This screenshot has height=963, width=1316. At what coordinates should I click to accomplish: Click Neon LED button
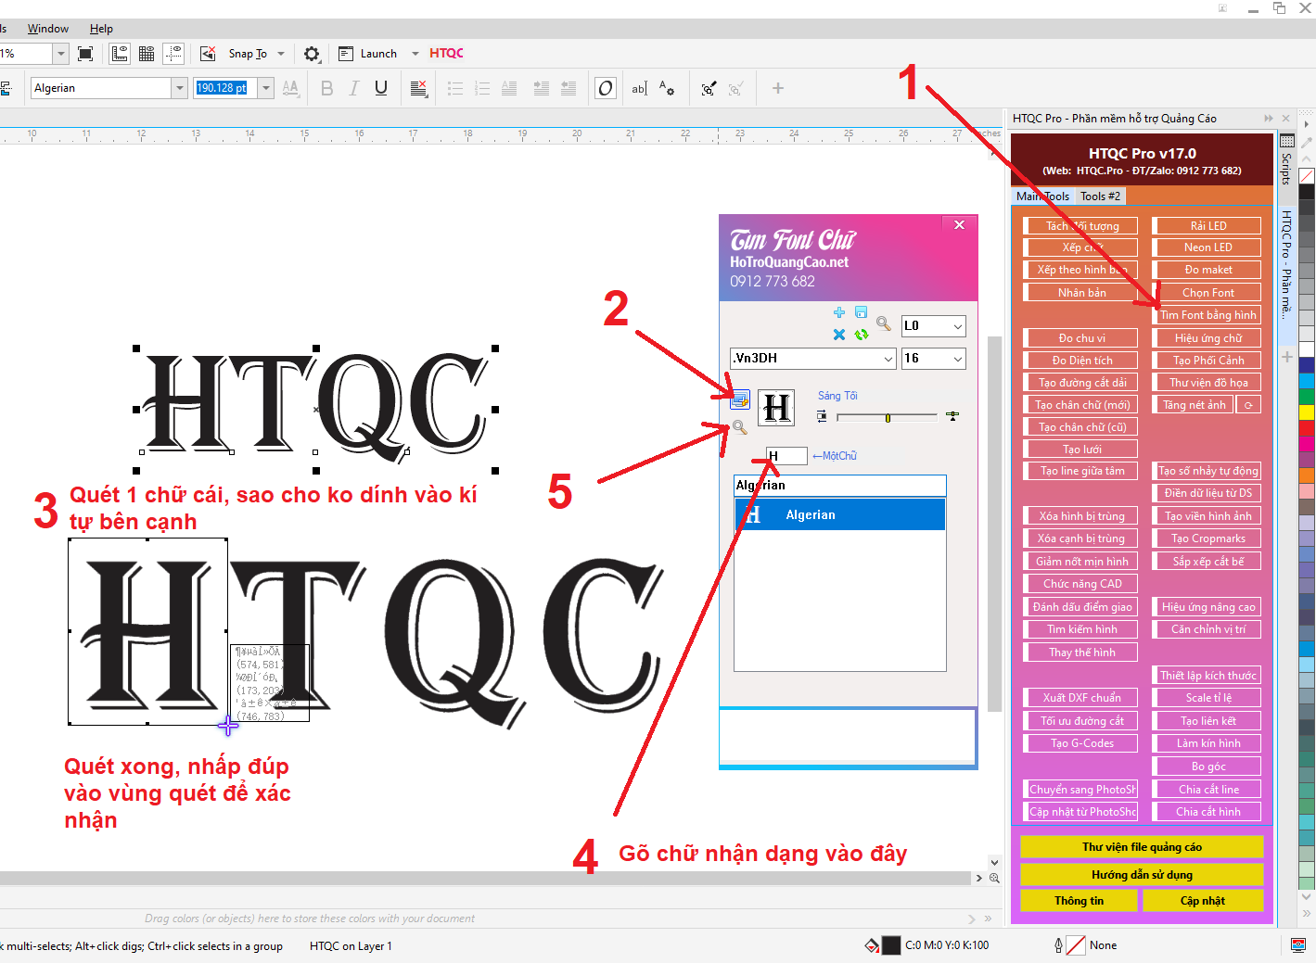1207,247
